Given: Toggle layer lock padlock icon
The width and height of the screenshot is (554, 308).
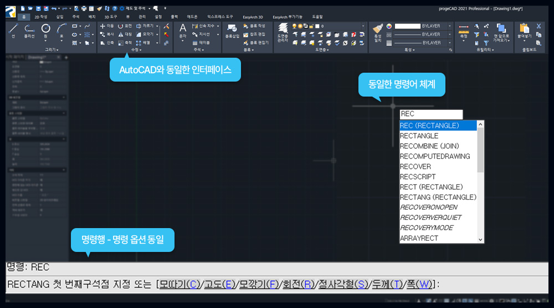Looking at the screenshot, I should pos(311,26).
